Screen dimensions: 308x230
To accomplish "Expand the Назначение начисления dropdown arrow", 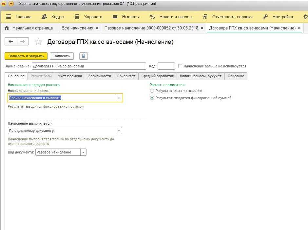I will pos(119,98).
